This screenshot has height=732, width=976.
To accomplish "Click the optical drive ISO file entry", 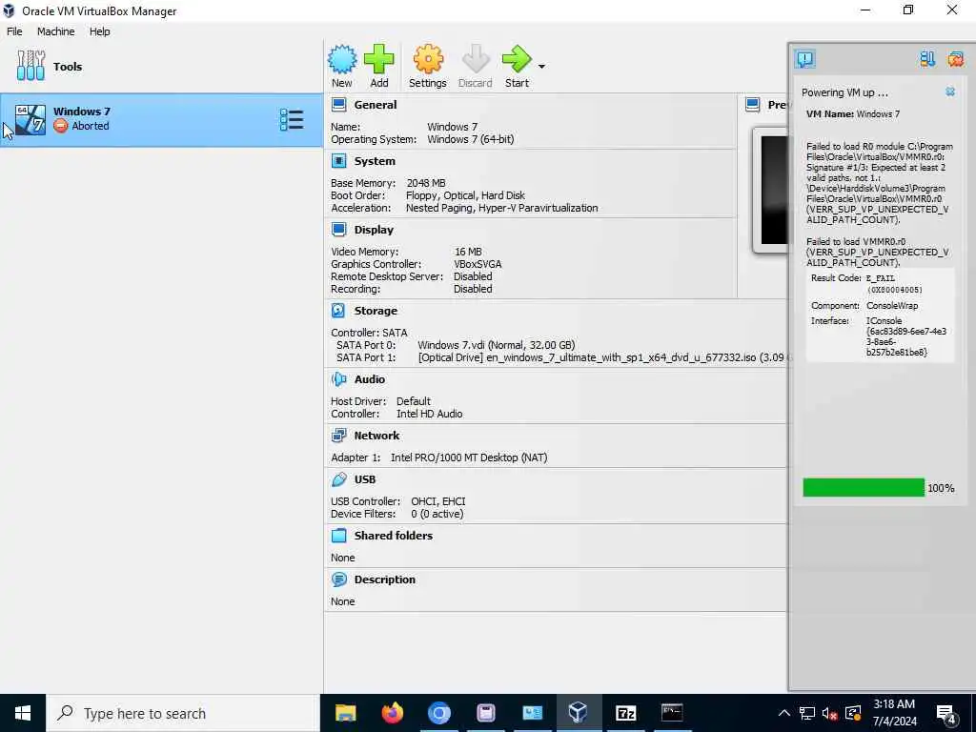I will [x=603, y=357].
